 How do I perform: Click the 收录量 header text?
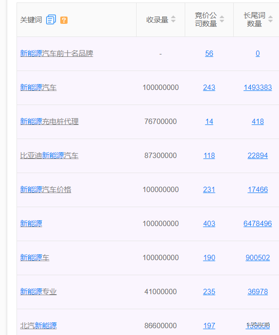tap(157, 19)
